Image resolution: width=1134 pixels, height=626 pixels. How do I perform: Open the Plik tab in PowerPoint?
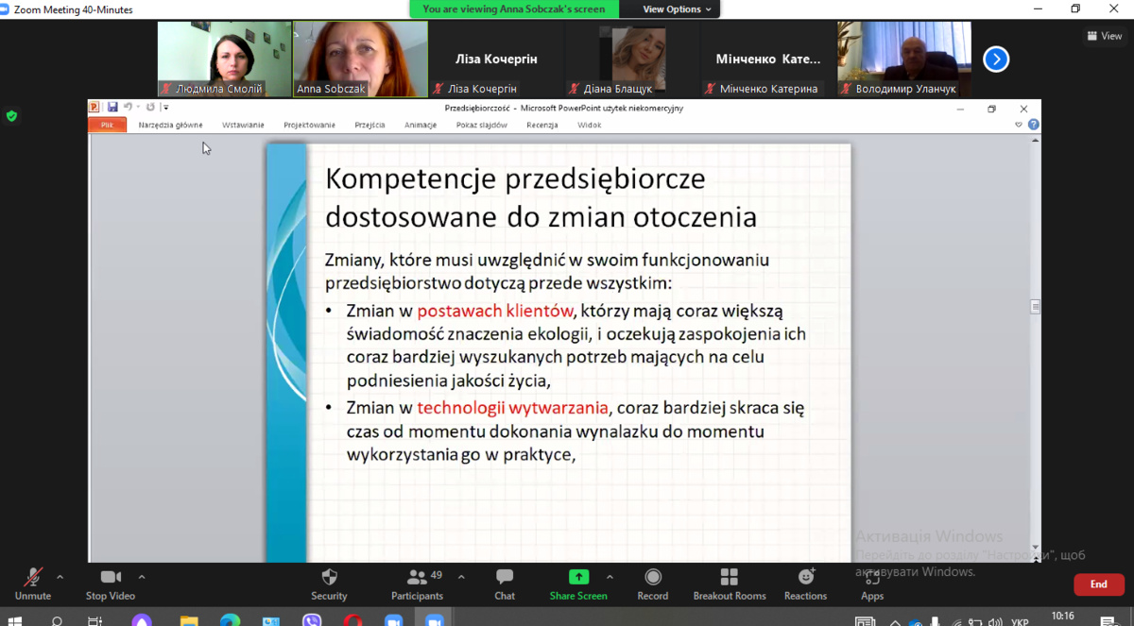pyautogui.click(x=107, y=125)
